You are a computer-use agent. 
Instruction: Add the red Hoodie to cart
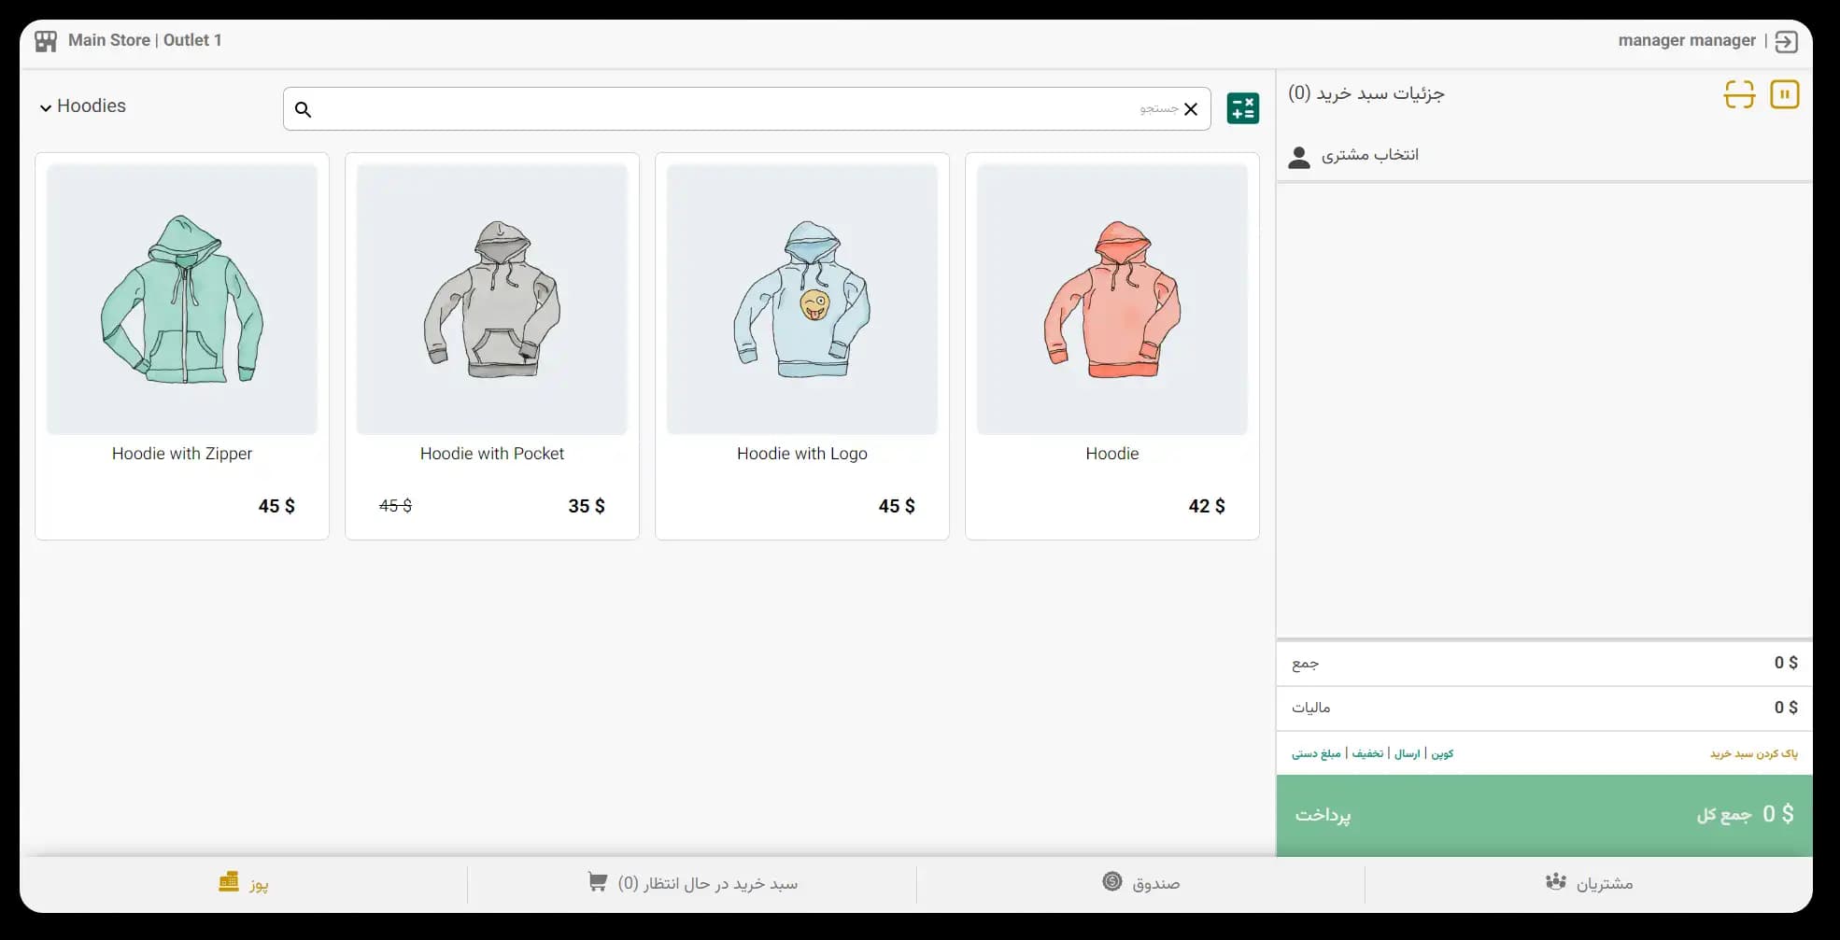point(1112,346)
